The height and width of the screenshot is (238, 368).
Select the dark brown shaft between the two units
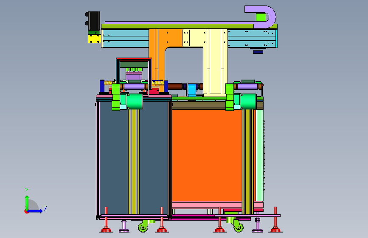[x=176, y=86]
